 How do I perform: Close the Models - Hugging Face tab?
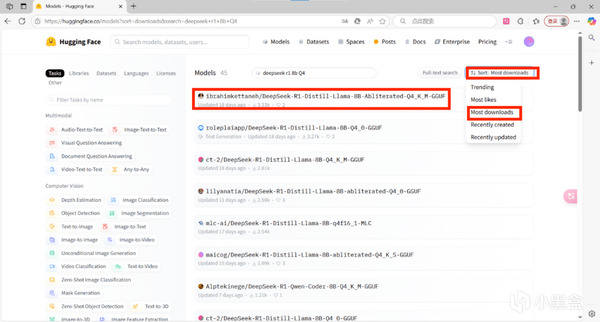tap(120, 6)
